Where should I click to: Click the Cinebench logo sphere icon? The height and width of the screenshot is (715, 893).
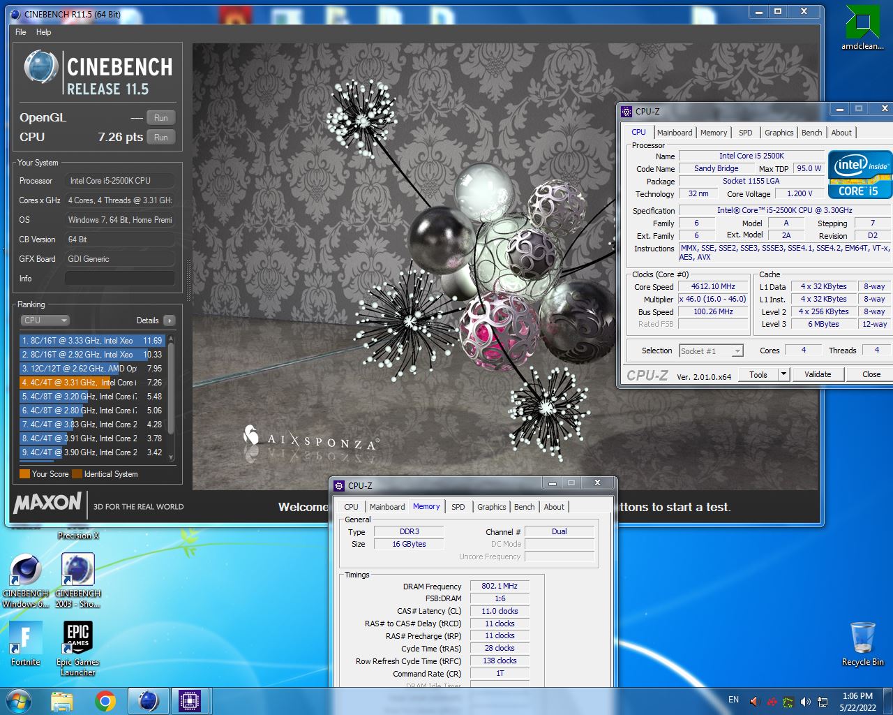(x=40, y=68)
